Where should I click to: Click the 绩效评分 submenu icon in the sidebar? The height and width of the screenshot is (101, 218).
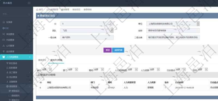[x=10, y=100]
